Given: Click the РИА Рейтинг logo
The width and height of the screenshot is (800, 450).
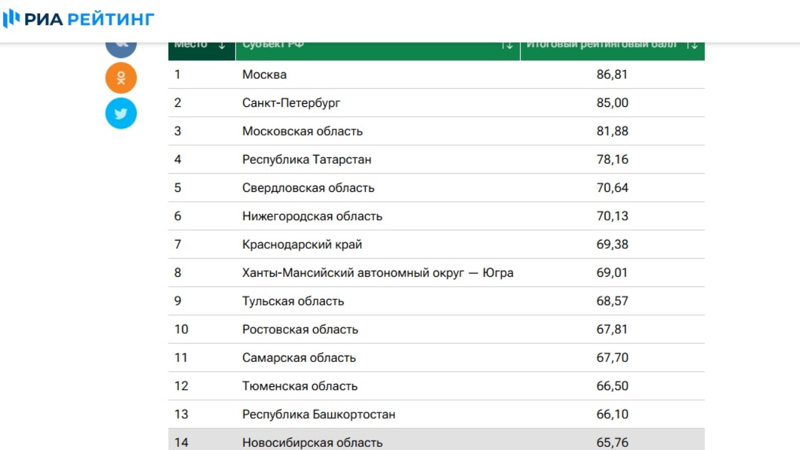Looking at the screenshot, I should click(x=79, y=19).
